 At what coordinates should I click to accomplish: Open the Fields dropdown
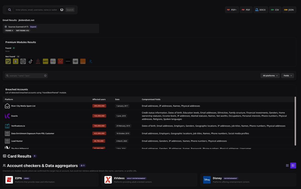[288, 76]
